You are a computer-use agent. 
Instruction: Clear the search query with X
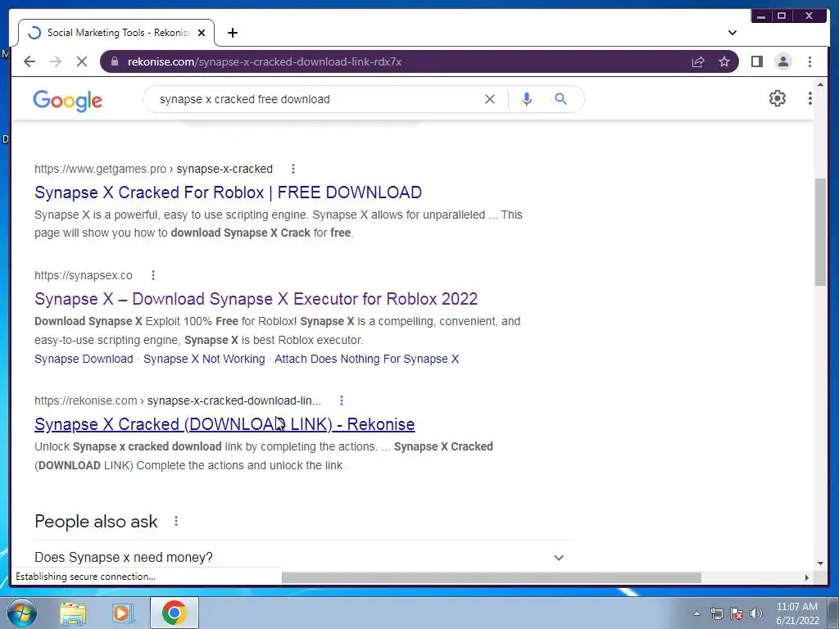pos(490,99)
